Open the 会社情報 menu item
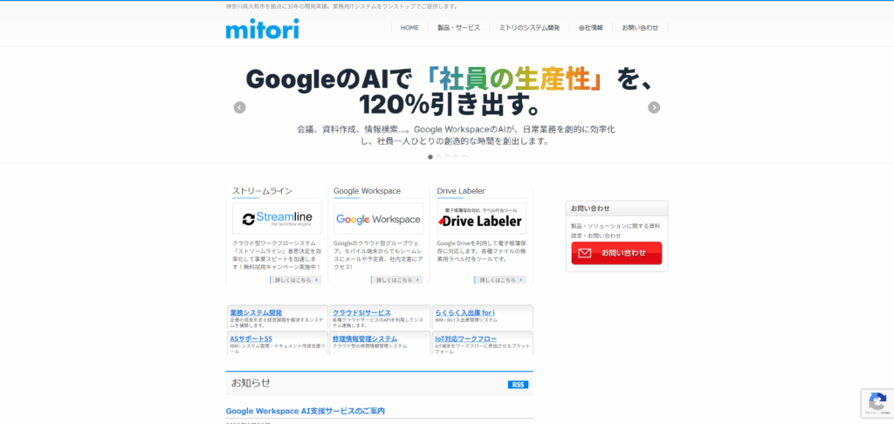 click(590, 28)
